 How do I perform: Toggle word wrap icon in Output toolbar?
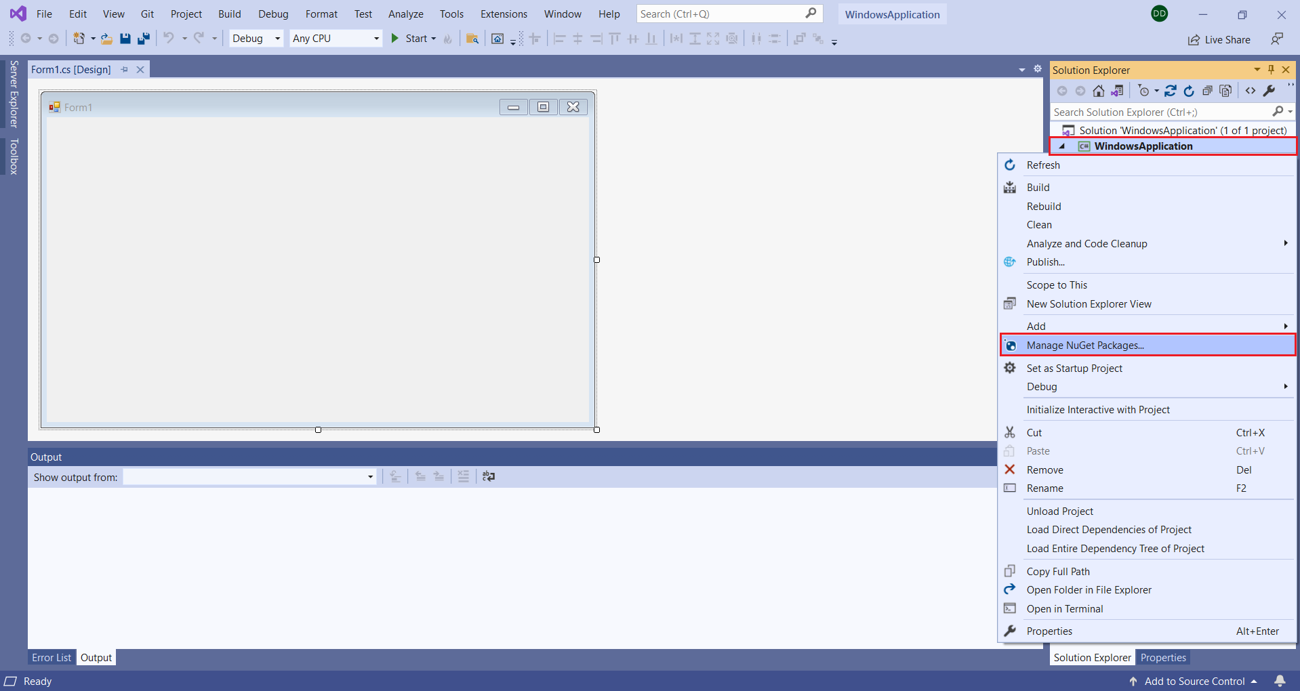tap(489, 477)
